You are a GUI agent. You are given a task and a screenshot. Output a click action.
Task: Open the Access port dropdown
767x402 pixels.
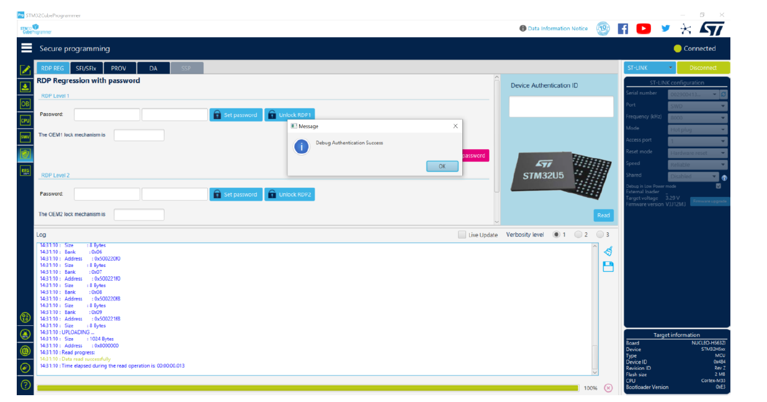coord(697,141)
